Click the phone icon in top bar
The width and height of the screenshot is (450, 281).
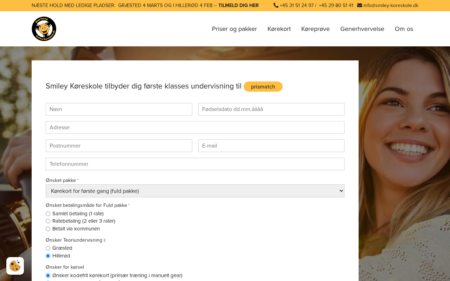point(276,5)
